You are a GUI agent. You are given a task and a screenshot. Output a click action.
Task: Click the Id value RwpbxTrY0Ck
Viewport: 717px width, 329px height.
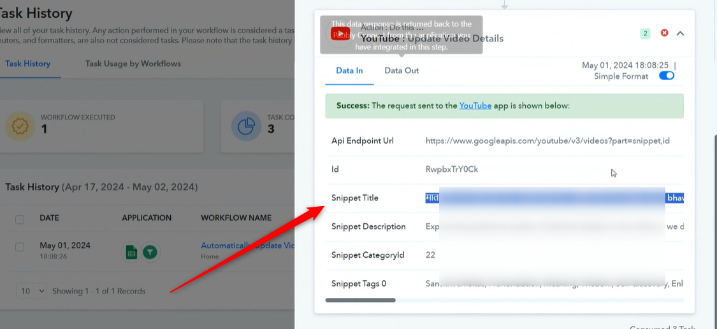pyautogui.click(x=452, y=169)
